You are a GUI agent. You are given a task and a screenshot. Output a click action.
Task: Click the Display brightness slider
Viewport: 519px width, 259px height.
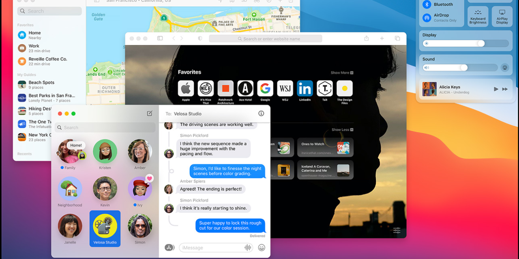465,44
